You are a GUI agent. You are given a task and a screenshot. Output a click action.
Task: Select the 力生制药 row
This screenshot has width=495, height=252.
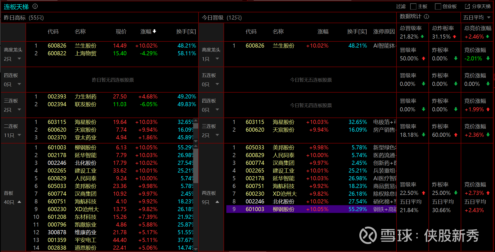[112, 97]
